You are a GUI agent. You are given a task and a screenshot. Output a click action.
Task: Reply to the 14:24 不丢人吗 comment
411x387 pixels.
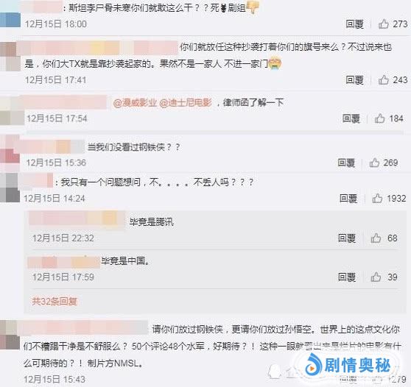[348, 198]
